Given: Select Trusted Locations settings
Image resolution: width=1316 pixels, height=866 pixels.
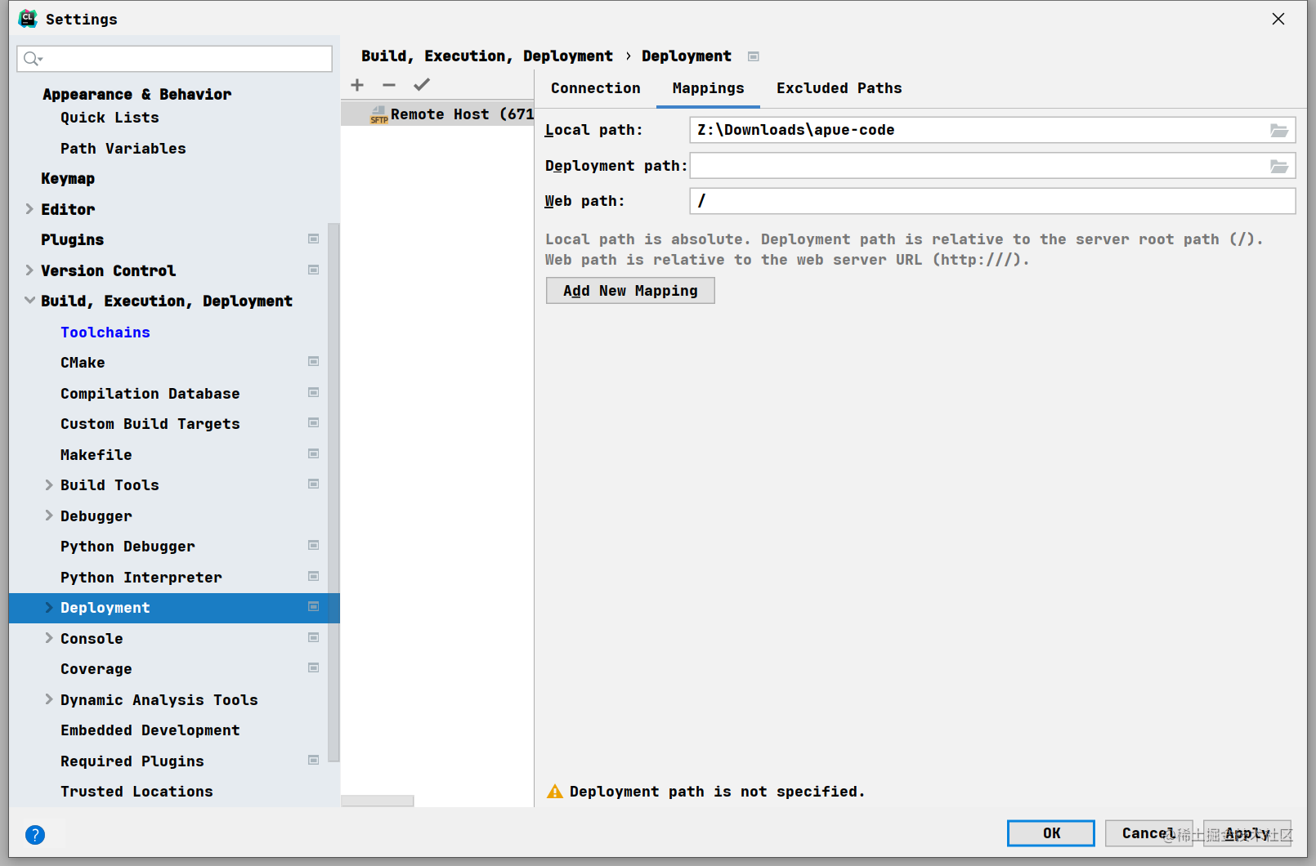Looking at the screenshot, I should pyautogui.click(x=137, y=792).
